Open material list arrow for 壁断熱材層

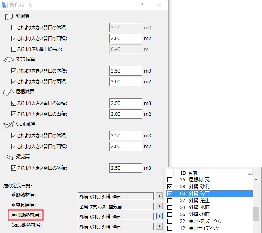pyautogui.click(x=159, y=196)
